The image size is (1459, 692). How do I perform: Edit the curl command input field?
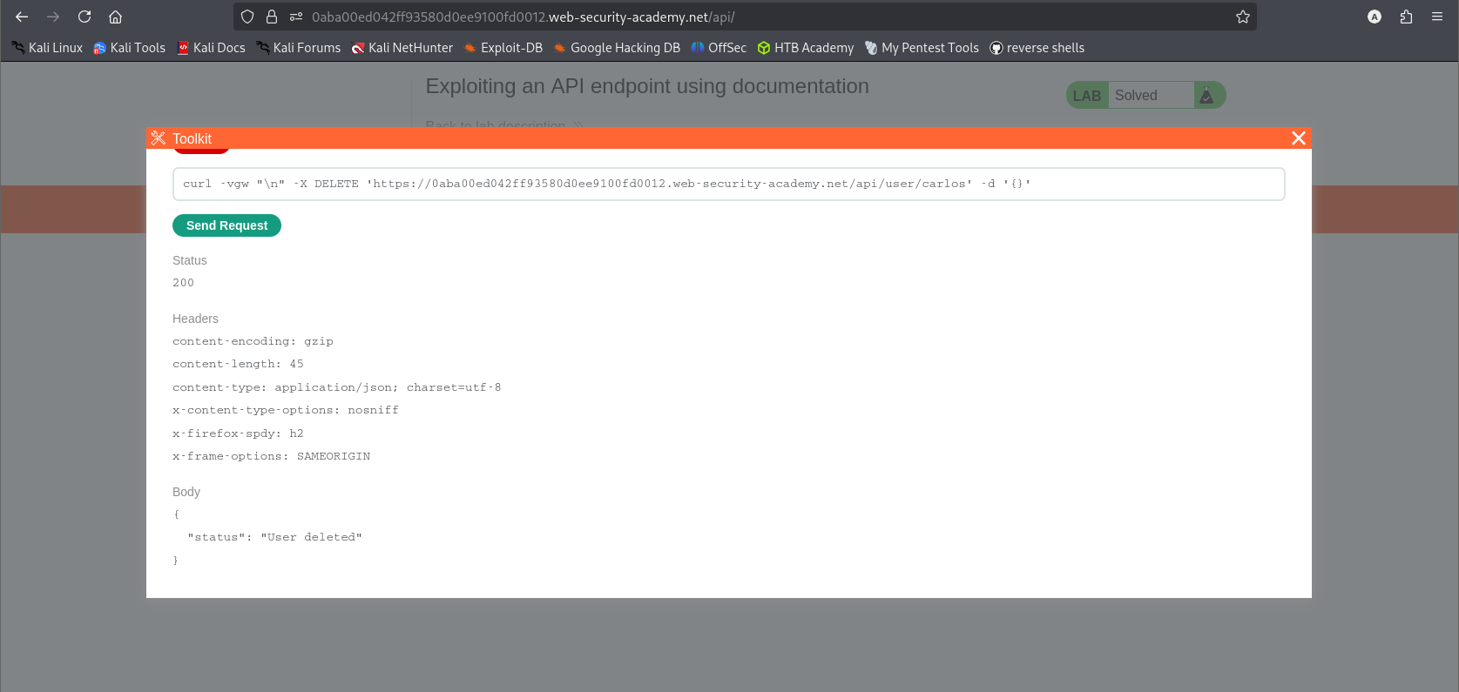pos(728,184)
